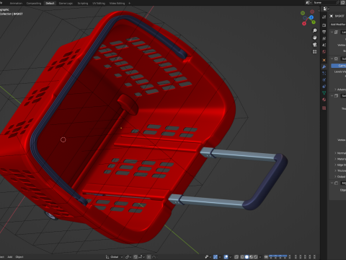Image resolution: width=346 pixels, height=260 pixels.
Task: Expand the Edge Data subpanel
Action: pos(335,165)
